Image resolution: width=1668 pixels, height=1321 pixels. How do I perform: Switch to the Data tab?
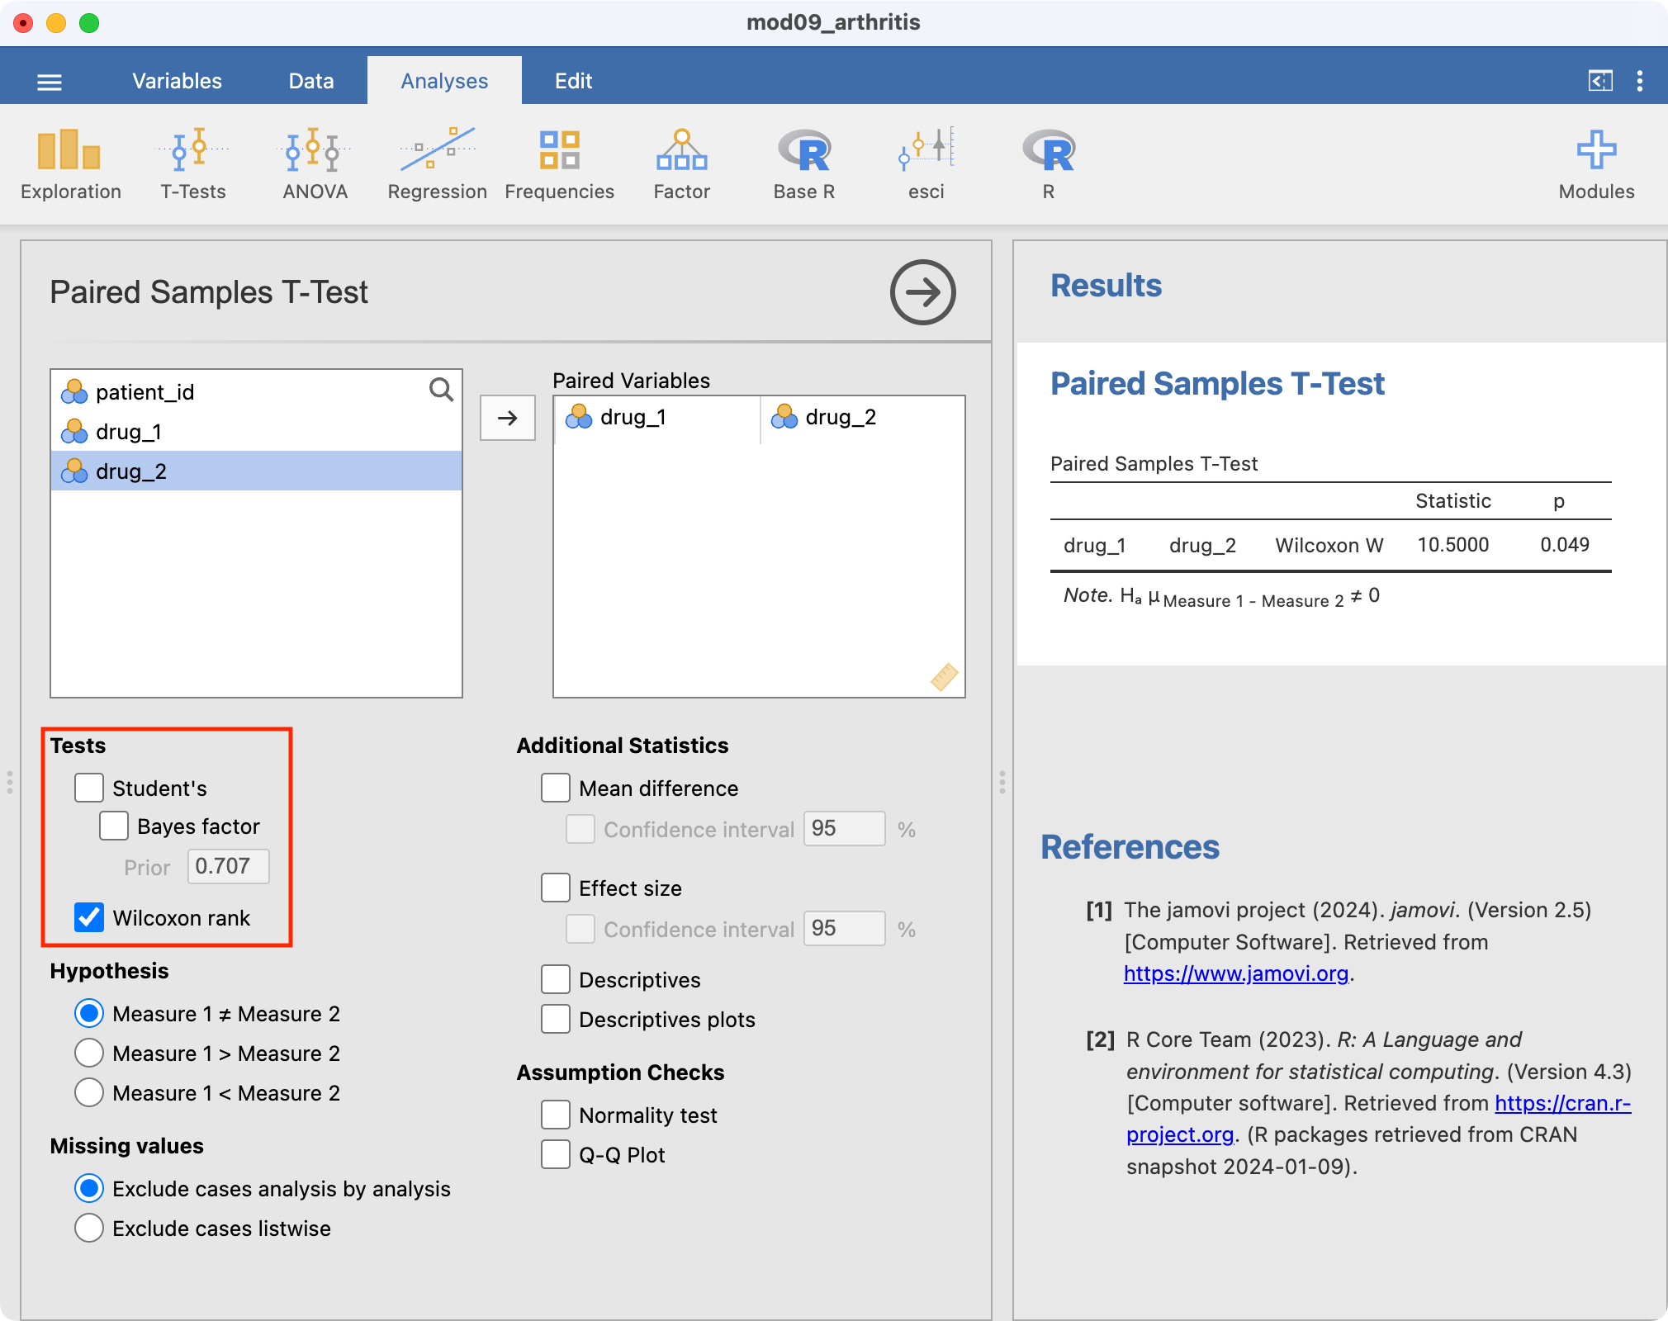310,81
